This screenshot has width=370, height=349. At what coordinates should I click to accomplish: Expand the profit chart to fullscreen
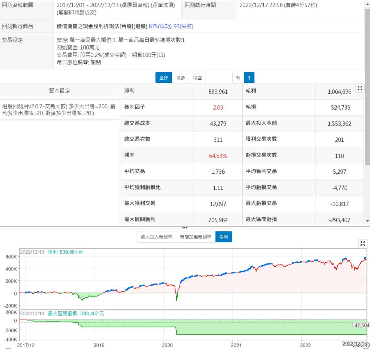pos(363,243)
